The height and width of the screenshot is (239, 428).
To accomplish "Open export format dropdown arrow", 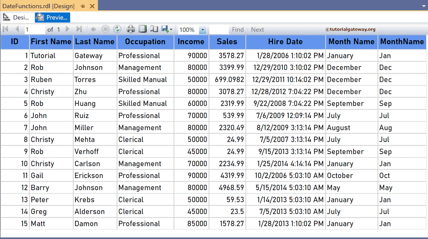I will click(171, 30).
